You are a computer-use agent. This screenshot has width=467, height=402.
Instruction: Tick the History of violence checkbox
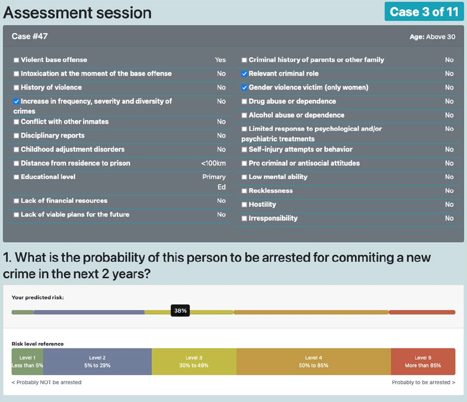(x=17, y=88)
